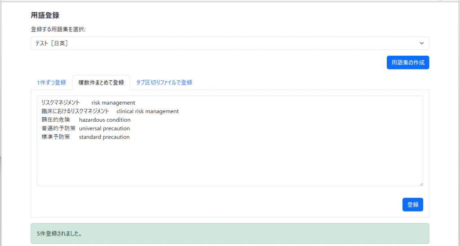Click the 臨床におけるリスクマネジメント term
Viewport: 460px width, 246px height.
point(75,111)
